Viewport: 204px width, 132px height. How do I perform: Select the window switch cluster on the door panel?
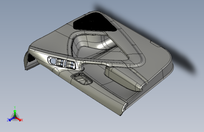[62, 63]
